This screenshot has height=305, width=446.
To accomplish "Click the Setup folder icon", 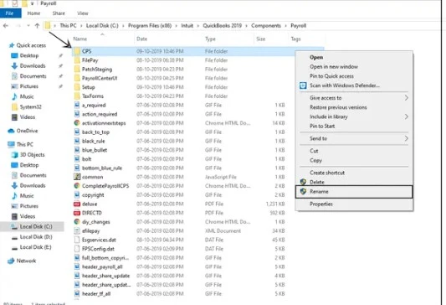I will click(x=77, y=87).
